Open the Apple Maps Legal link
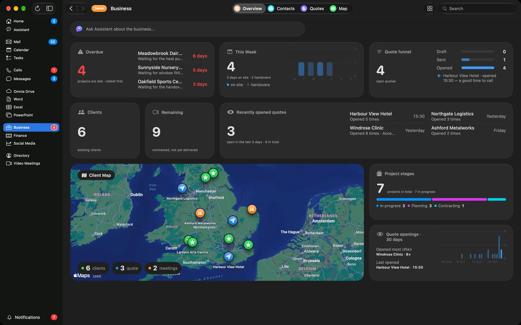Image resolution: width=521 pixels, height=325 pixels. point(97,276)
